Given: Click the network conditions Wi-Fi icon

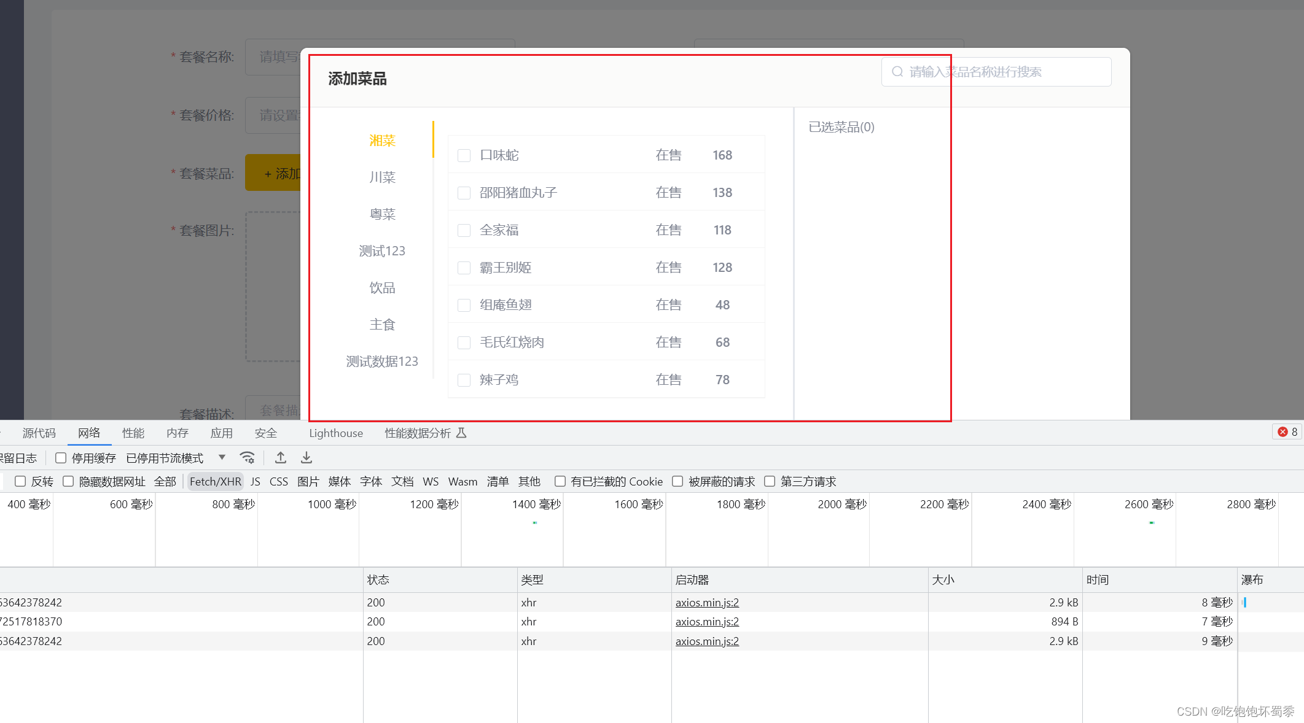Looking at the screenshot, I should pos(248,457).
